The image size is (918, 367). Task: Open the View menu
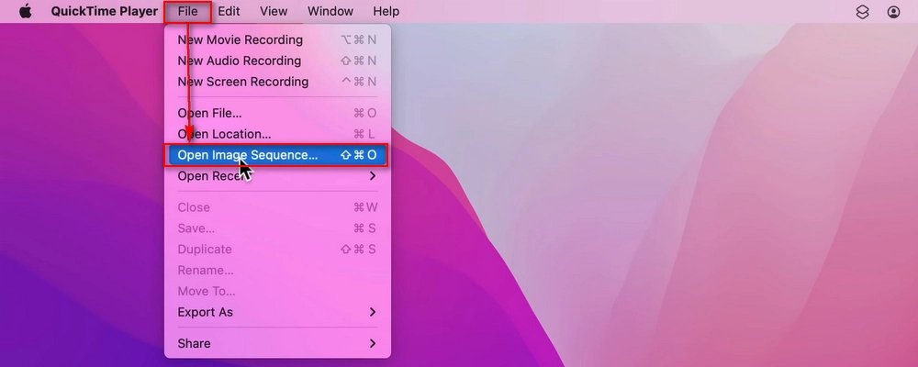(x=274, y=11)
